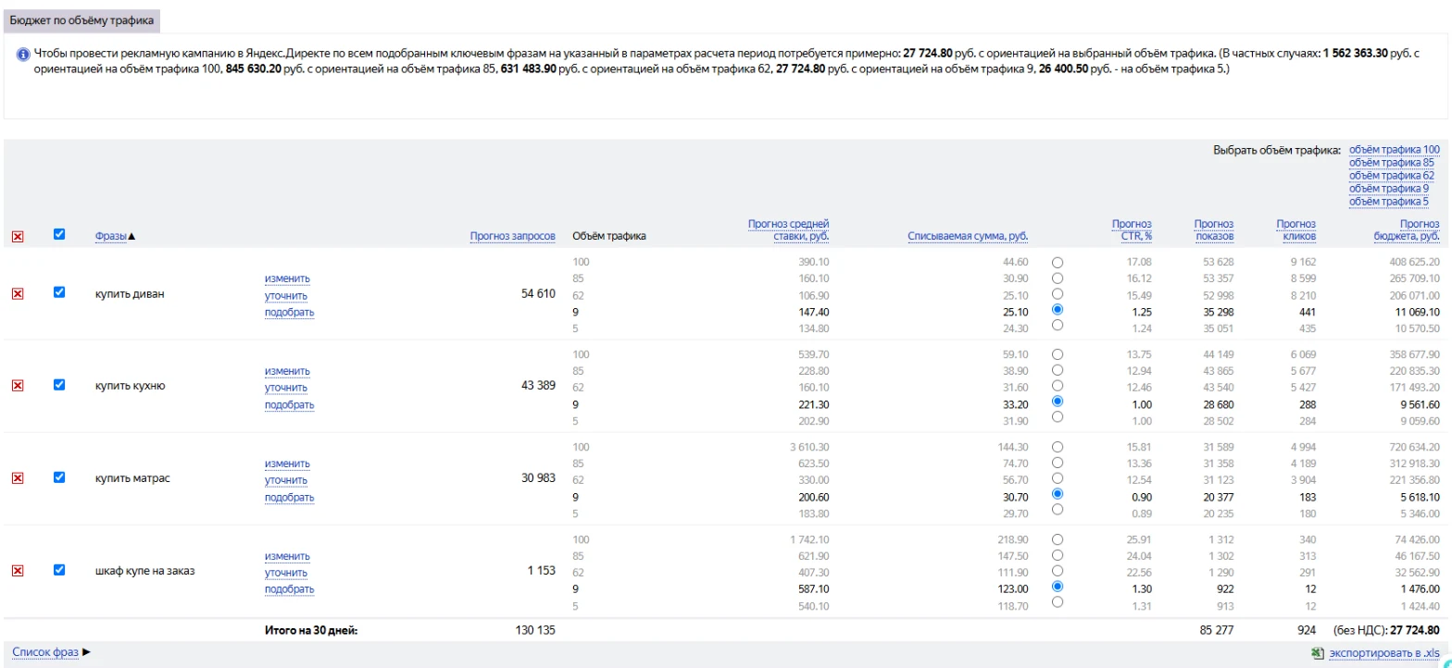The image size is (1452, 668).
Task: Click подобрать link for купить матрас
Action: click(x=289, y=498)
